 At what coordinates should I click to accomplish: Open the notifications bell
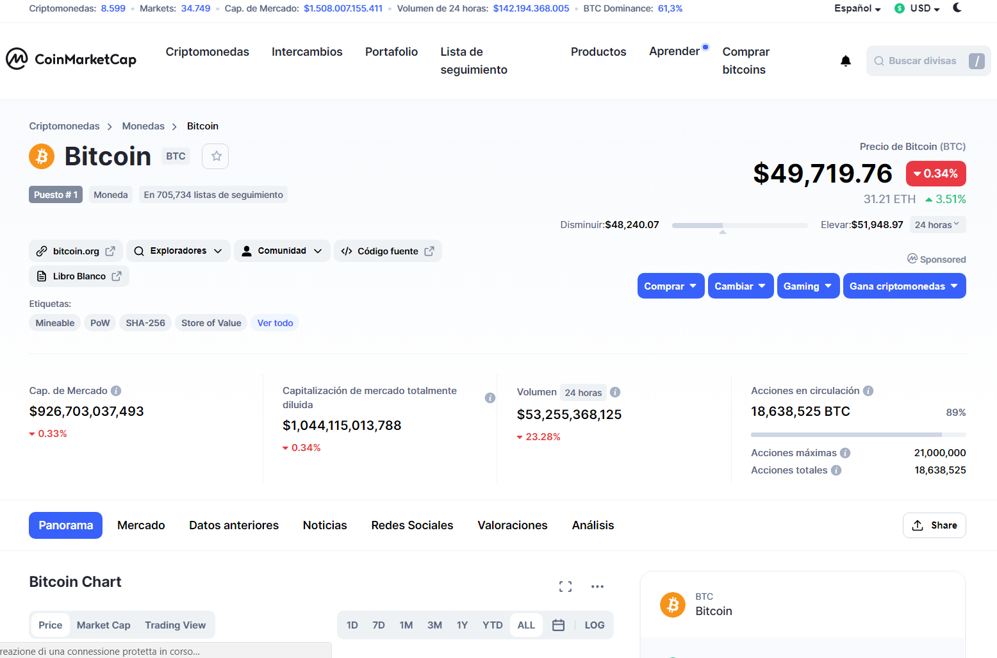click(x=846, y=61)
